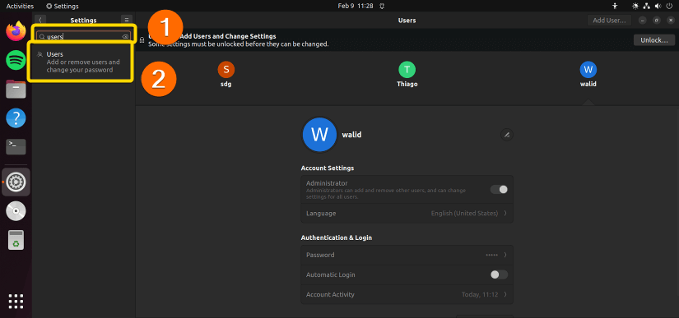The image size is (679, 318).
Task: Click the hidden password dots value
Action: pos(492,255)
